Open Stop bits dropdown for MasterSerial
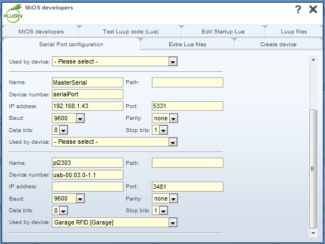Viewport: 325px width, 244px height. (160, 130)
